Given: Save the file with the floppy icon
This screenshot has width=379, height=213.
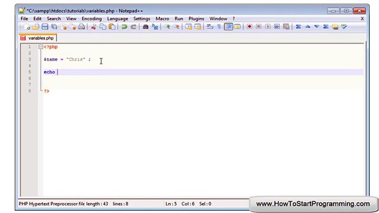Looking at the screenshot, I should tap(45, 27).
